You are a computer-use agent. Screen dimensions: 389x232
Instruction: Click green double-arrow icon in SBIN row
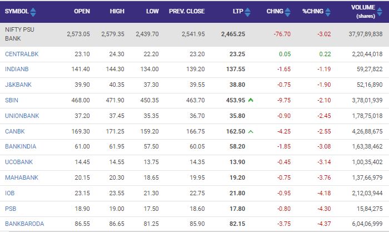[x=251, y=100]
